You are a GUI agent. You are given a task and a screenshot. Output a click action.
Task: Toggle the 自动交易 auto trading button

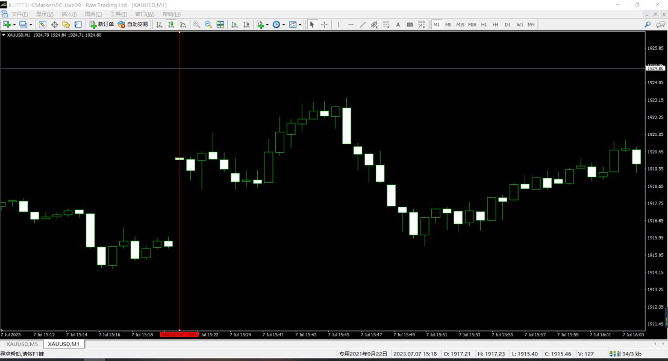(133, 25)
